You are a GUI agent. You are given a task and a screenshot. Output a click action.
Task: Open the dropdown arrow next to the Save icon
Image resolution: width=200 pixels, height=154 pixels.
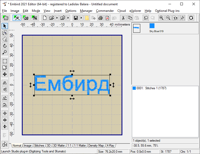(x=81, y=18)
